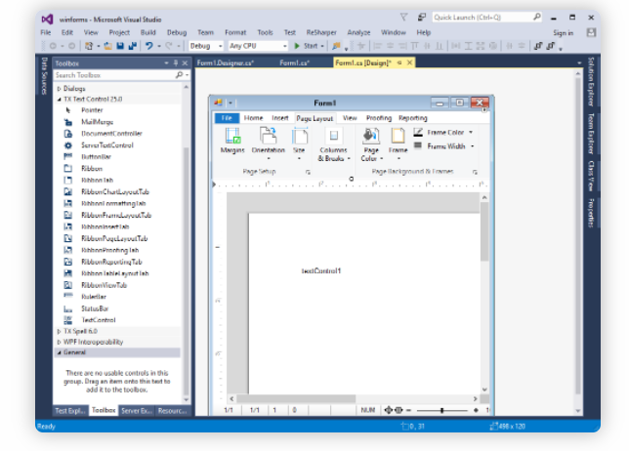
Task: Expand the TX Spell 6.0 group
Action: tap(59, 331)
